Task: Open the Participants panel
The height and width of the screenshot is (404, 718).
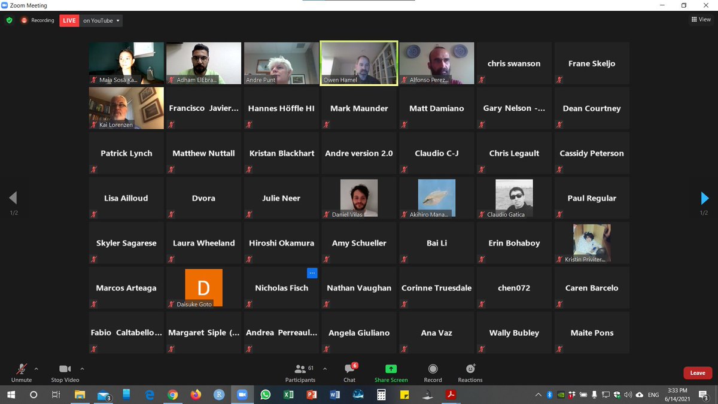Action: tap(300, 372)
